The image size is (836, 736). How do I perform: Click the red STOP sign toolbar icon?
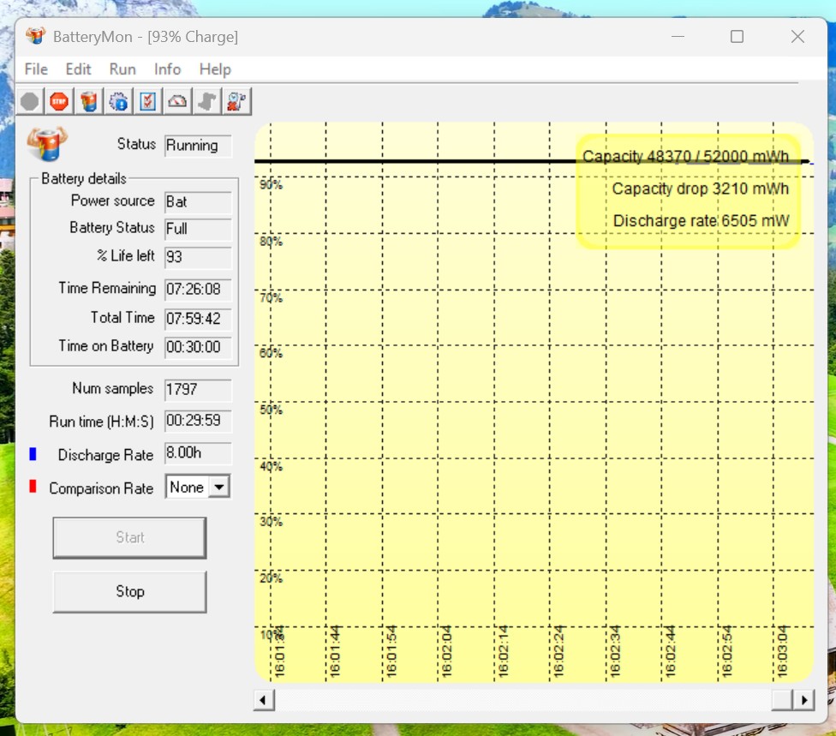tap(59, 101)
